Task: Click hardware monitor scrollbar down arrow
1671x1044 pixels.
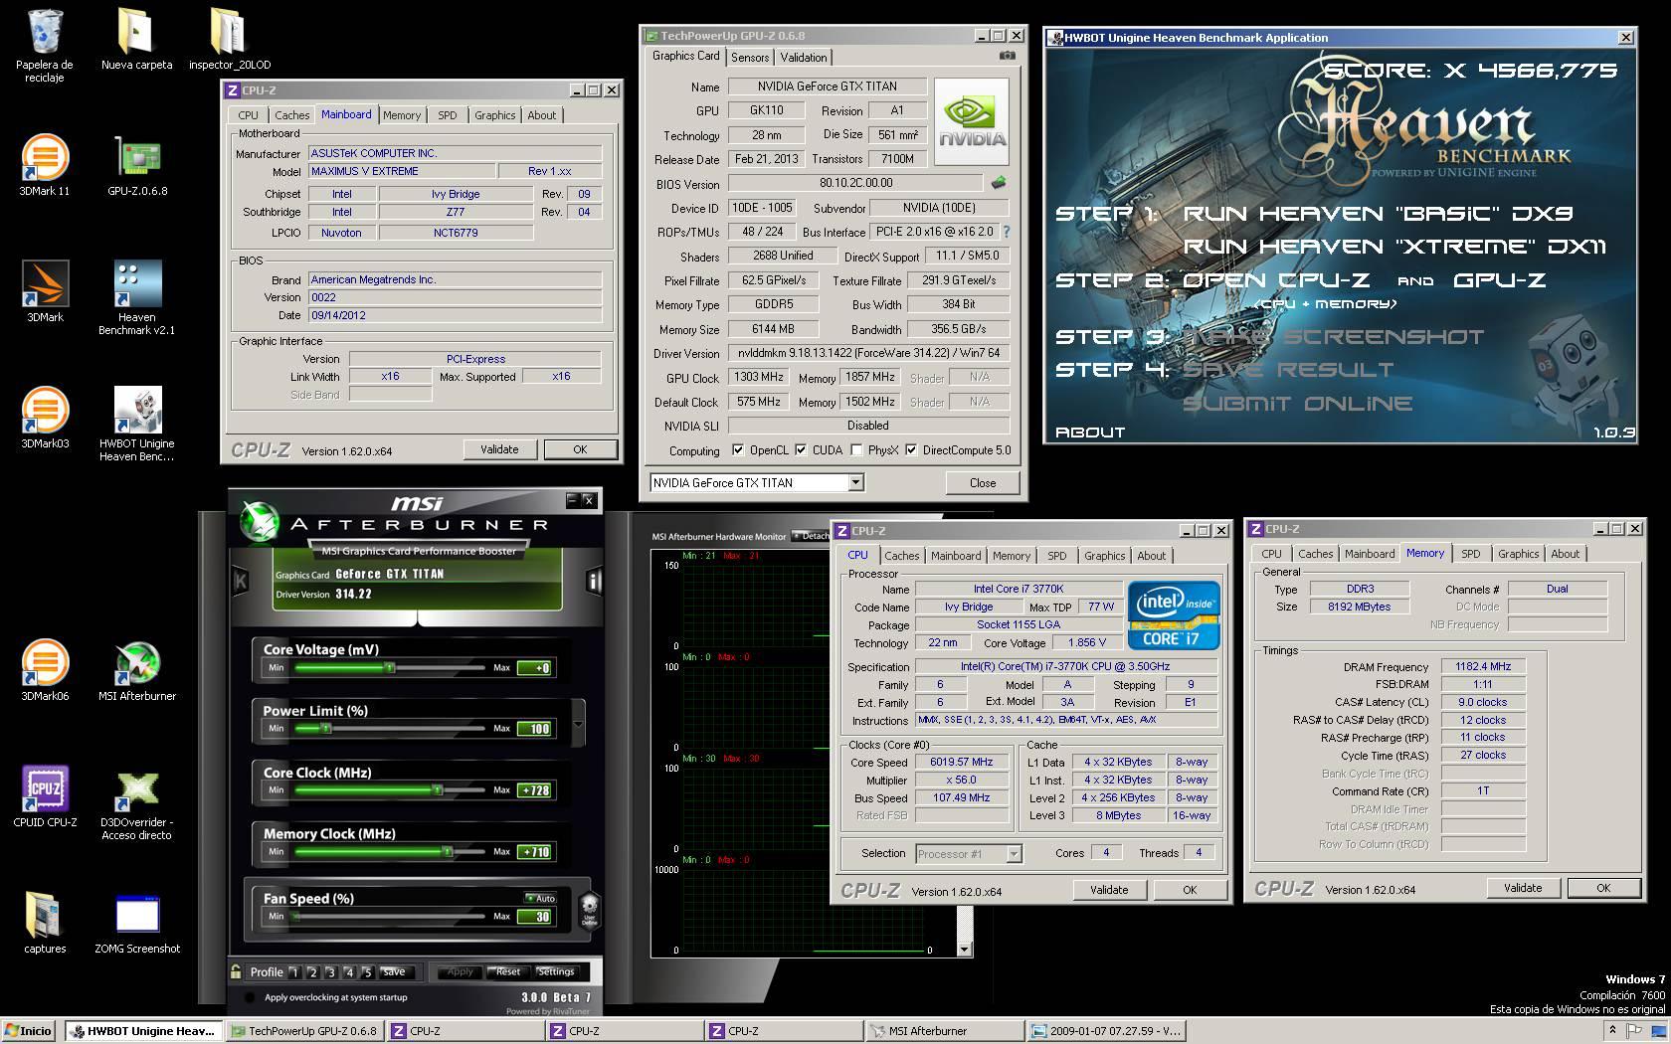Action: [964, 950]
